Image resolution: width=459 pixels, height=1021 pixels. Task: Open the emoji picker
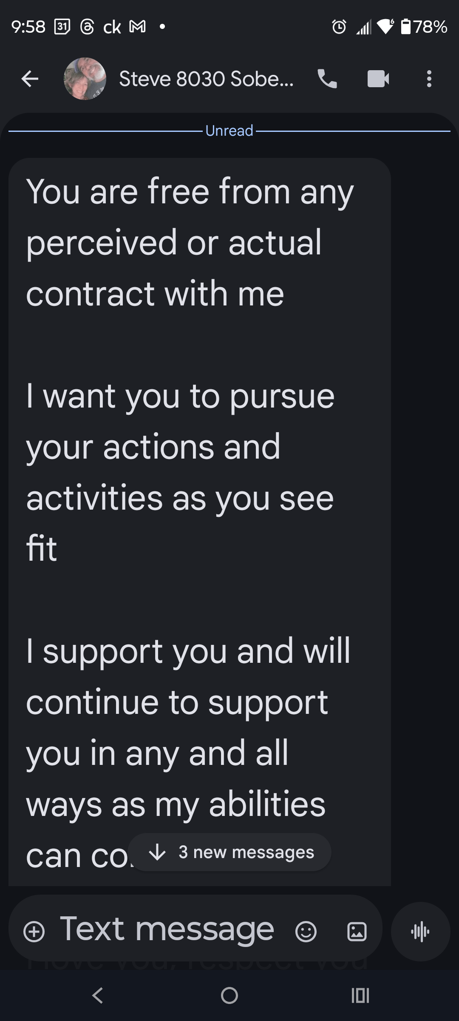(306, 932)
